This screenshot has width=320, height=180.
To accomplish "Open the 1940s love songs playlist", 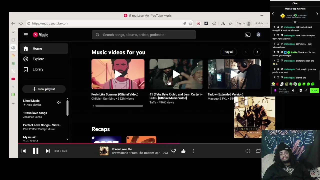I will (35, 113).
